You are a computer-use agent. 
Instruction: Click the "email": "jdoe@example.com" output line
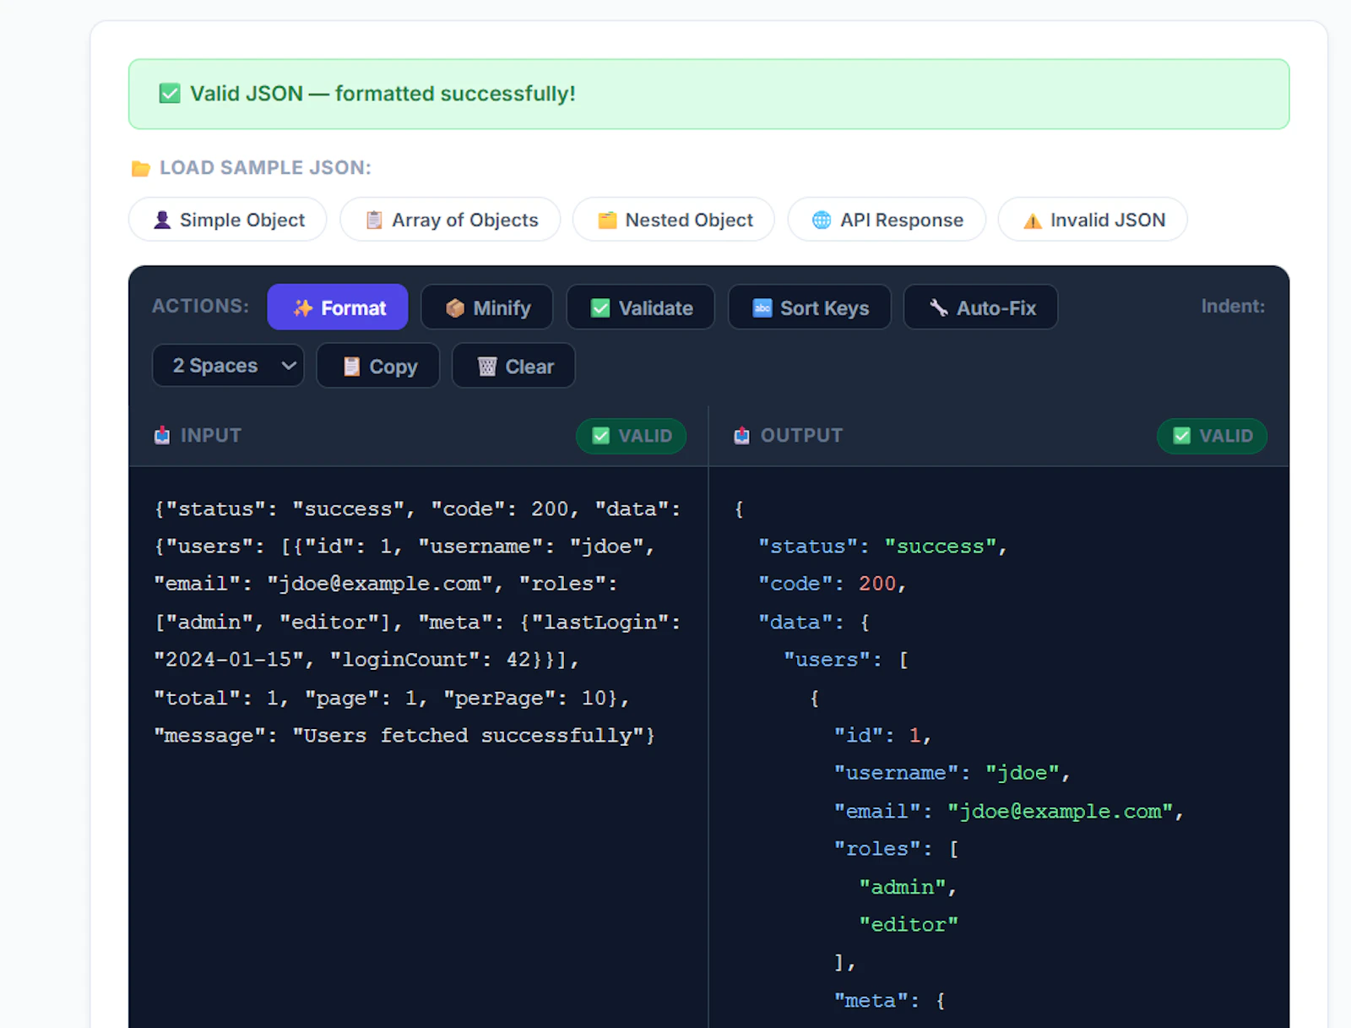[x=1009, y=811]
